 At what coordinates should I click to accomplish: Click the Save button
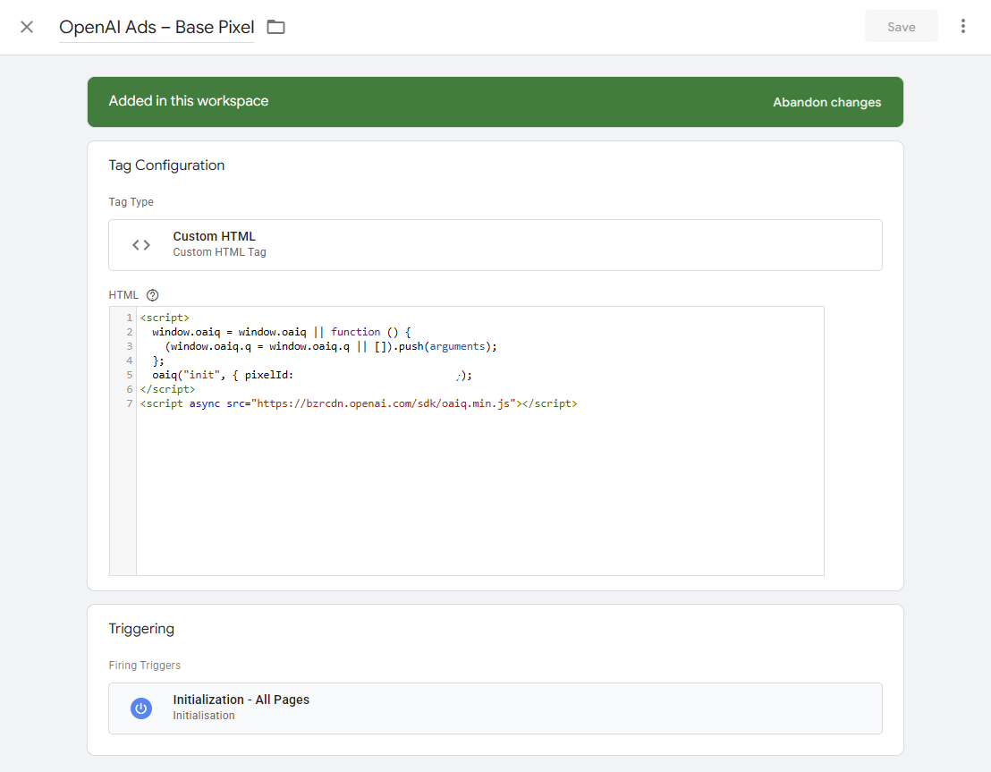(901, 27)
